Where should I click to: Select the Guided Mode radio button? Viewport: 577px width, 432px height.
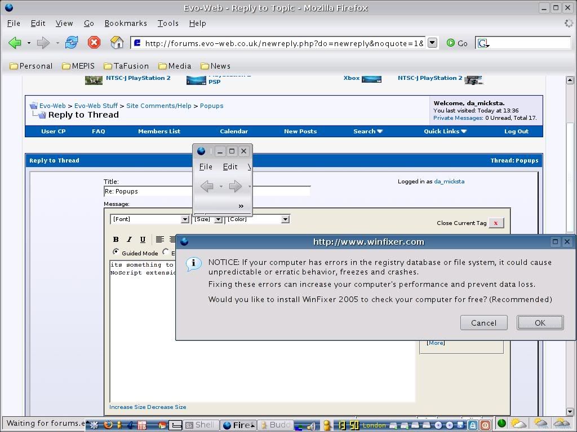[x=116, y=252]
